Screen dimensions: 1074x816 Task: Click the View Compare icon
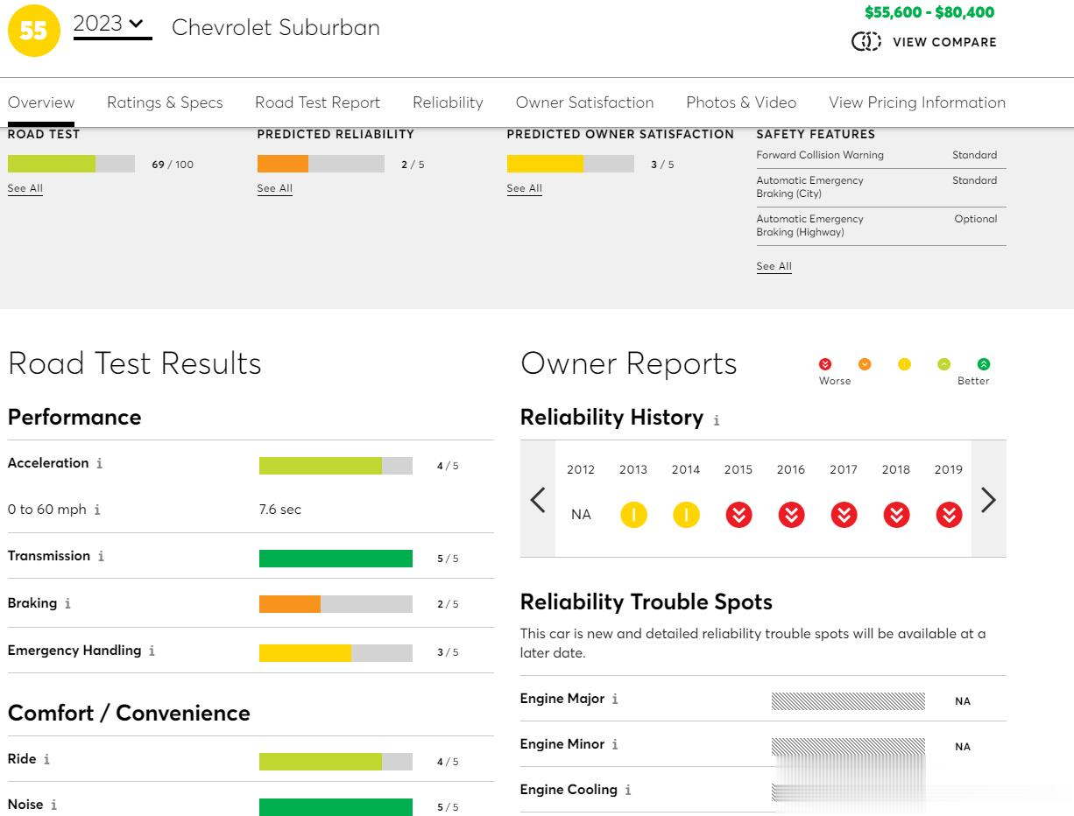pos(866,42)
